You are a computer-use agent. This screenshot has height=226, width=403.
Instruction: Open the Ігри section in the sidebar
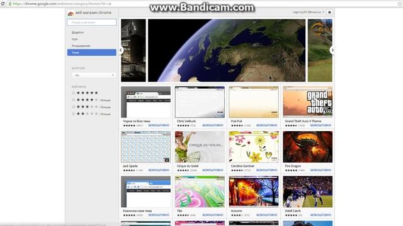[74, 39]
